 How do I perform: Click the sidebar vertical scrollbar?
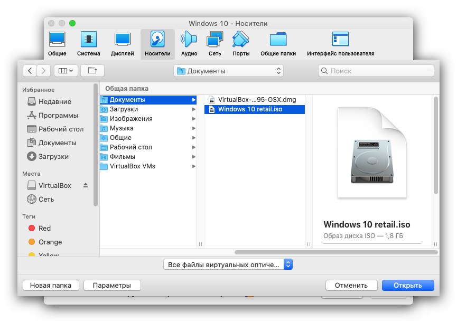[x=95, y=145]
